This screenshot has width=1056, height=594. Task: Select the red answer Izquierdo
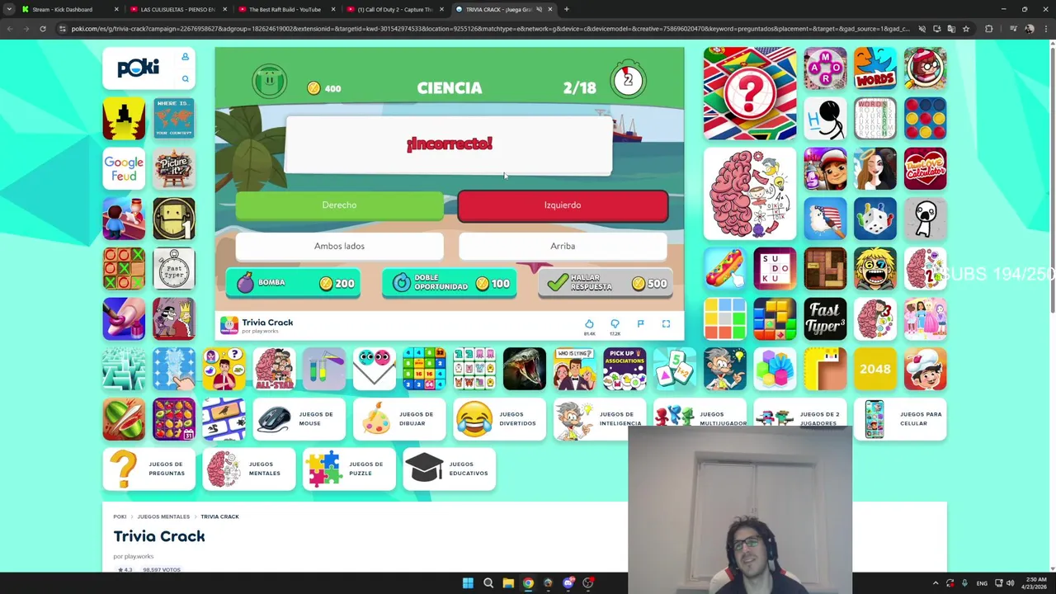pyautogui.click(x=563, y=205)
